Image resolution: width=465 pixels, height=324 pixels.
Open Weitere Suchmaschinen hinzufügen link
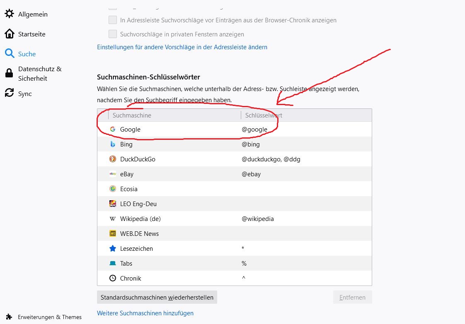coord(145,313)
